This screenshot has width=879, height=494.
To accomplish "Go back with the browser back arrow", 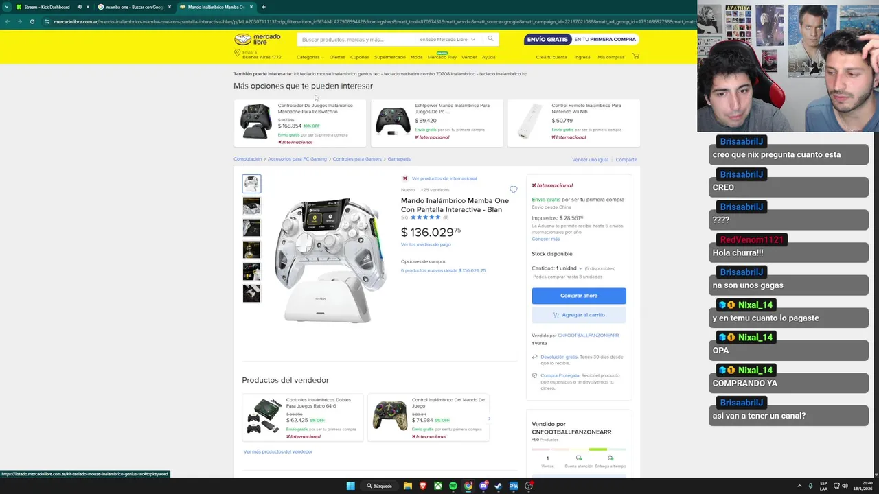I will tap(8, 21).
